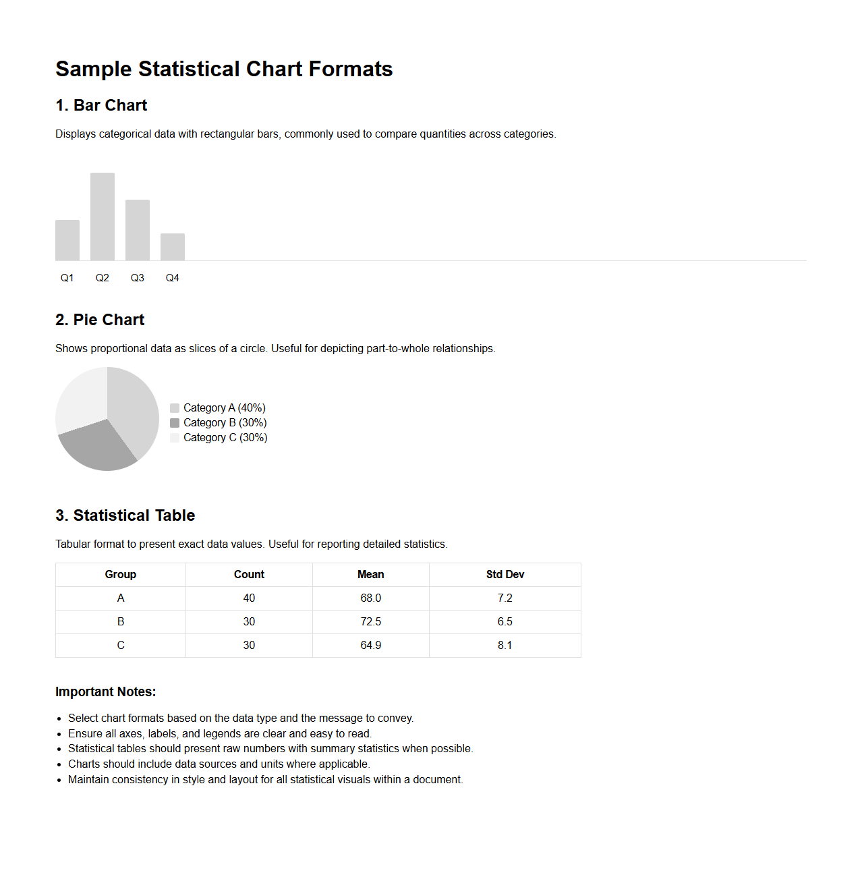Click the 8.1 cell in the table
The image size is (862, 877).
tap(505, 646)
